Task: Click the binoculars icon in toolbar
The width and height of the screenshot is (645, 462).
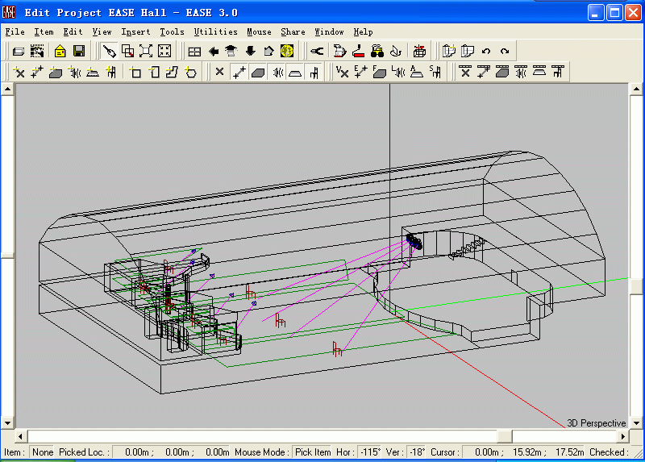Action: [377, 51]
